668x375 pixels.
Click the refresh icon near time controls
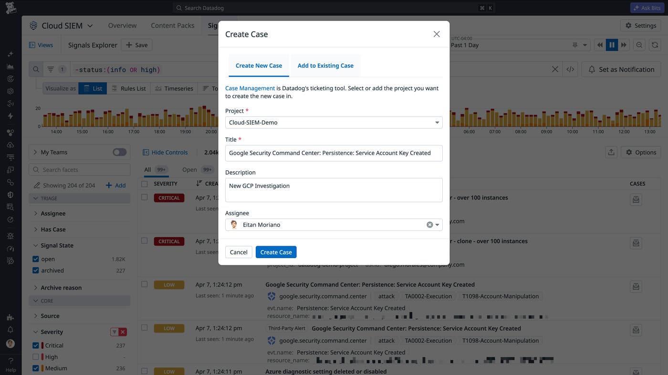(655, 45)
